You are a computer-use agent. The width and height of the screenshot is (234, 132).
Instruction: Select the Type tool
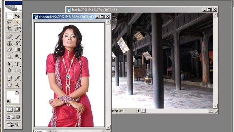[17, 64]
